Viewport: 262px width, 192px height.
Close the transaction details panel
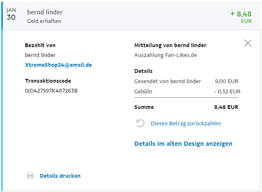pos(248,43)
